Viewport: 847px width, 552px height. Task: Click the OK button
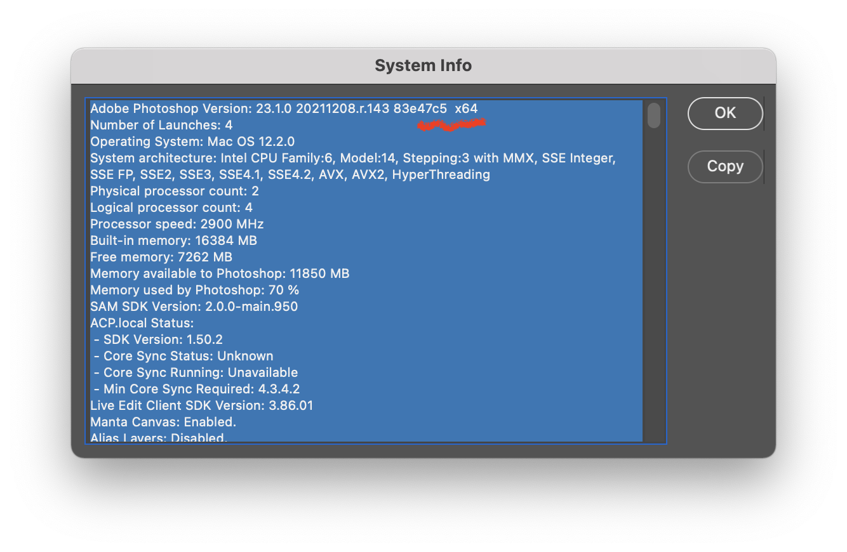(725, 113)
